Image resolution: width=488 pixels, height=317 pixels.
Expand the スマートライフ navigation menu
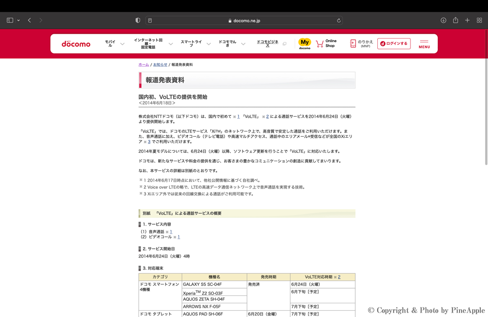click(x=195, y=43)
